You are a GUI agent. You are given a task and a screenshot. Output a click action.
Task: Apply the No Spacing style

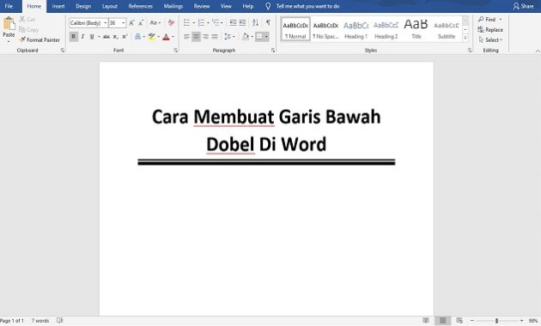click(x=325, y=30)
